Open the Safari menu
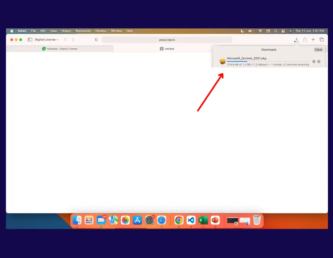The height and width of the screenshot is (258, 333). tap(22, 31)
